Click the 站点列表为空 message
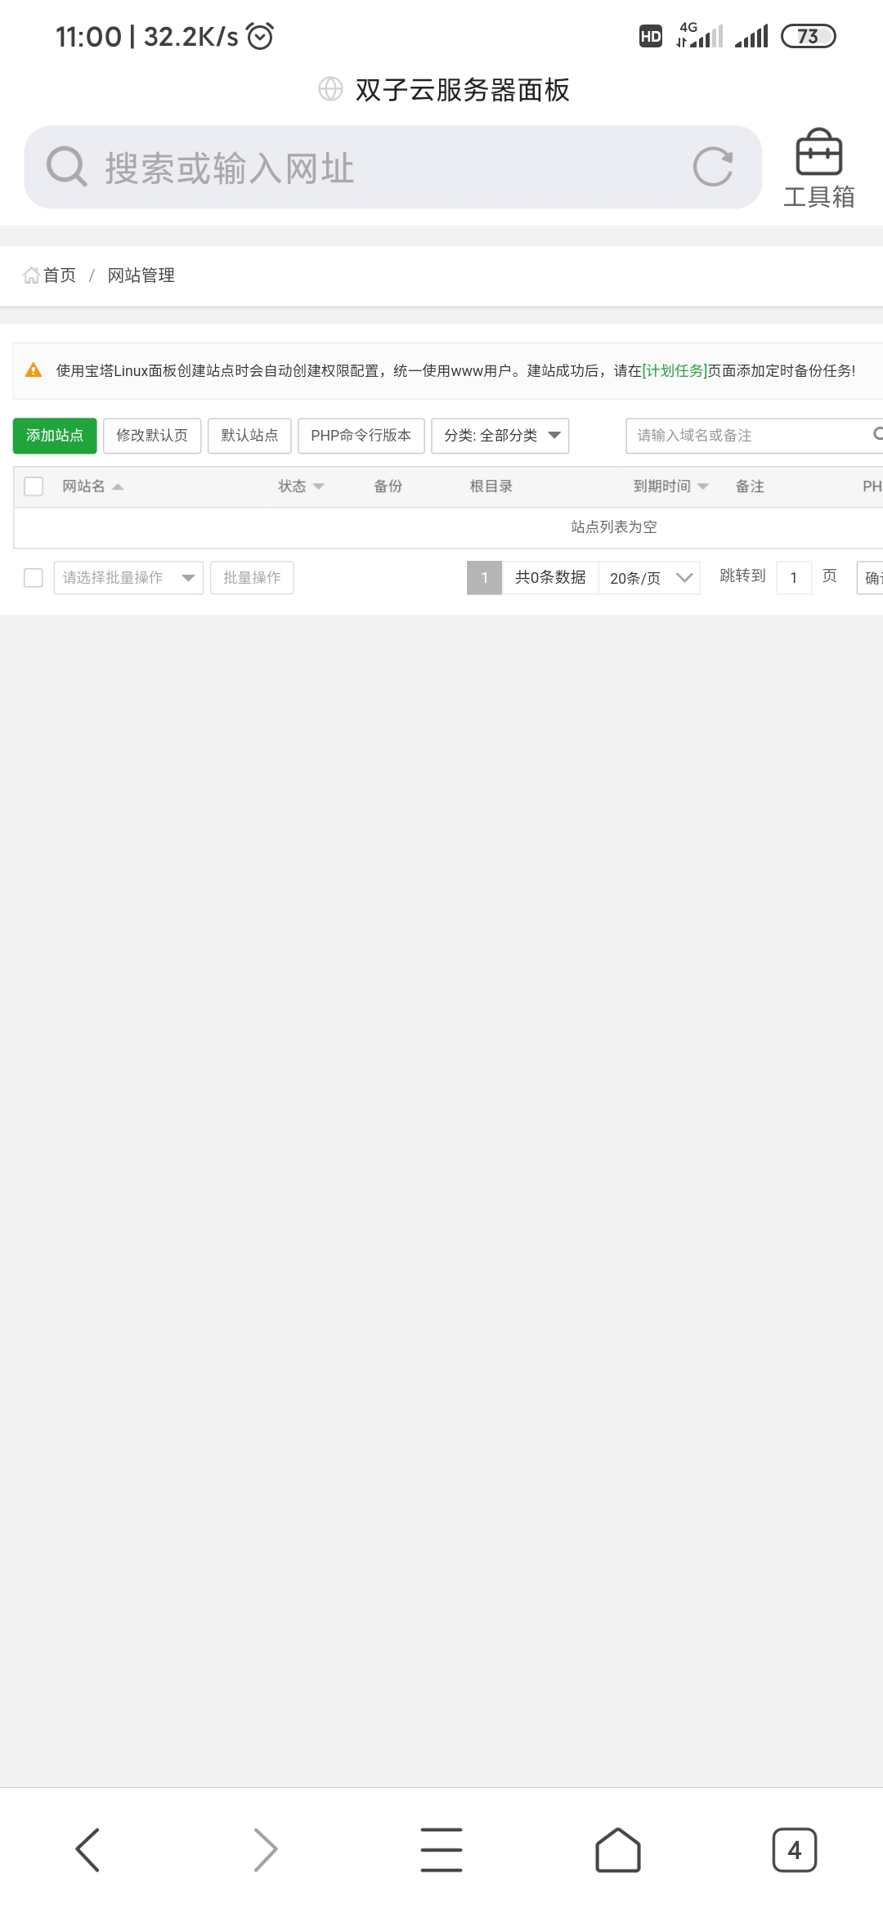This screenshot has width=883, height=1913. click(x=614, y=527)
